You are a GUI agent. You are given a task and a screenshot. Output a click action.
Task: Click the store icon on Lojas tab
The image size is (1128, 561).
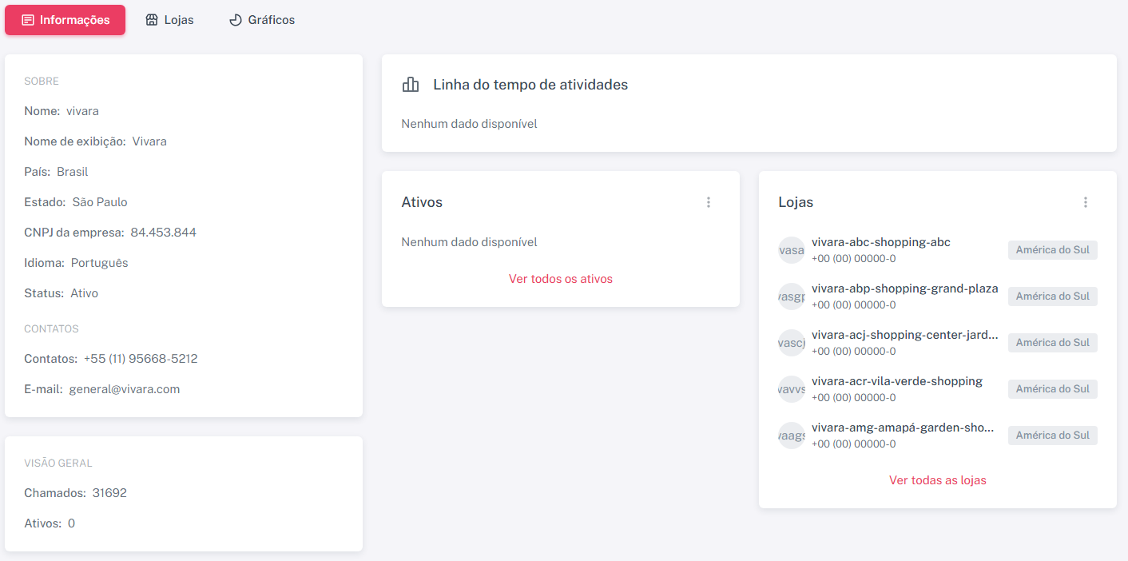pyautogui.click(x=152, y=20)
